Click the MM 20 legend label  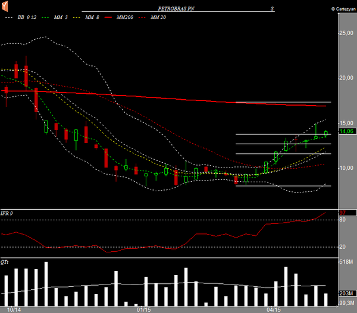click(158, 18)
